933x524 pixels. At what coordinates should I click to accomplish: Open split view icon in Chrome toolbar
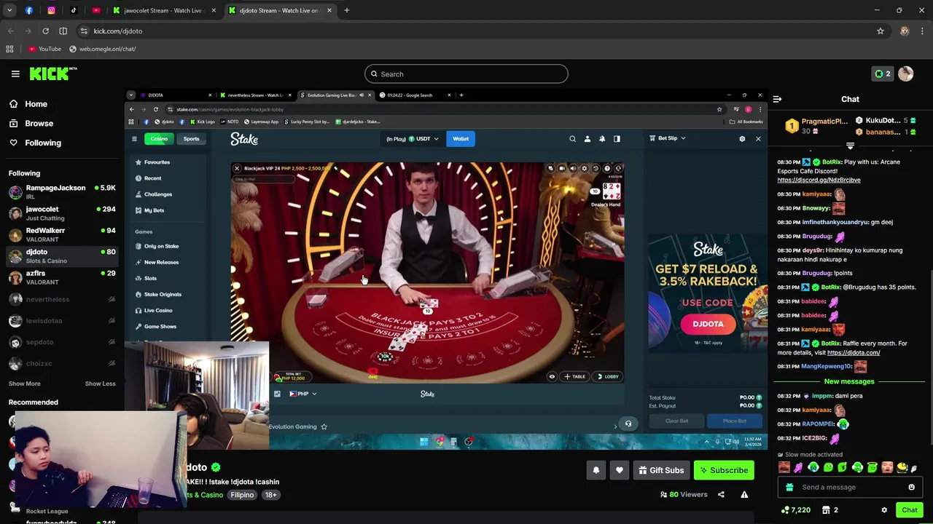63,31
